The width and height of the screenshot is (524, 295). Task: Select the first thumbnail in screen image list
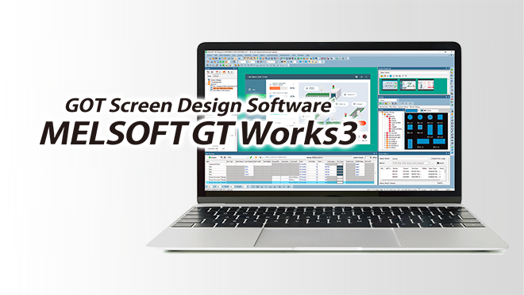pyautogui.click(x=390, y=85)
